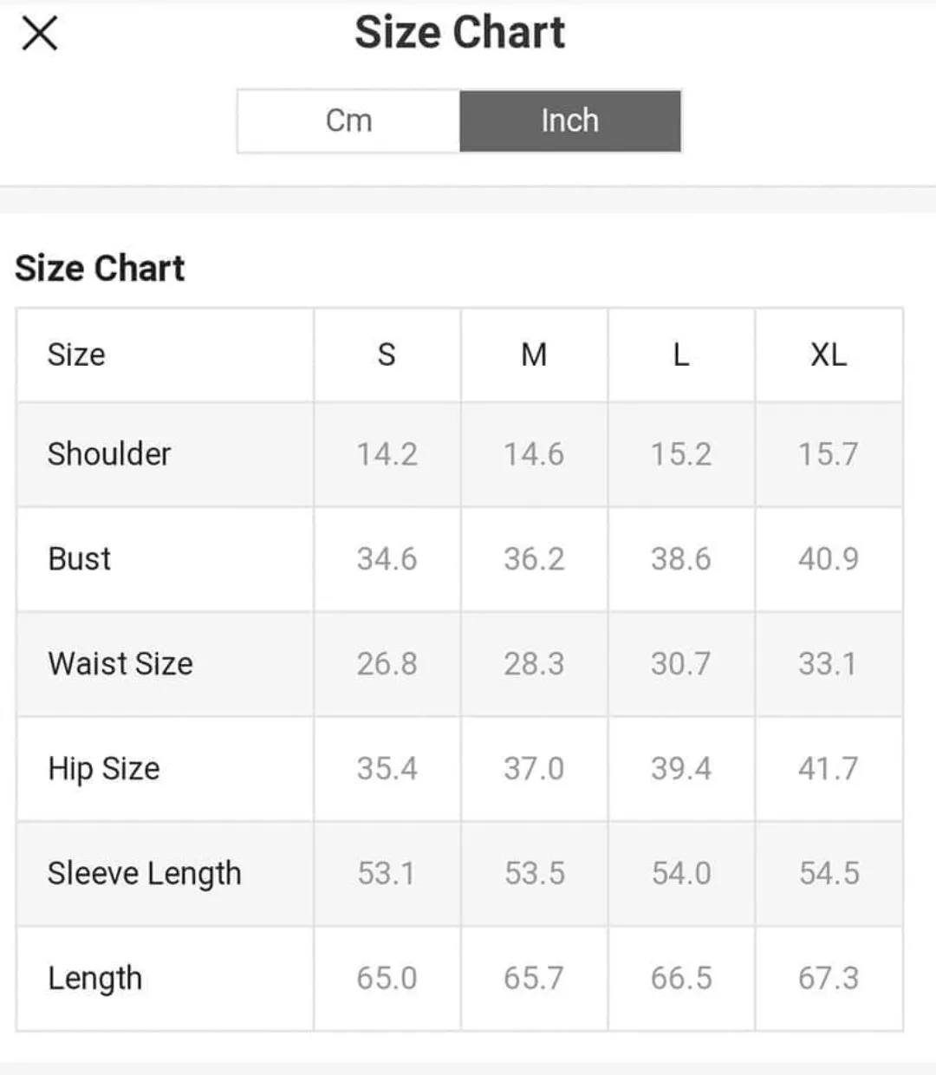Click Bust value 36.2 for M
The image size is (936, 1075).
pyautogui.click(x=534, y=559)
